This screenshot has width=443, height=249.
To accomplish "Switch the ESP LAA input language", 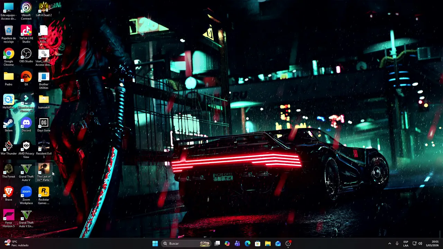I will pos(406,243).
